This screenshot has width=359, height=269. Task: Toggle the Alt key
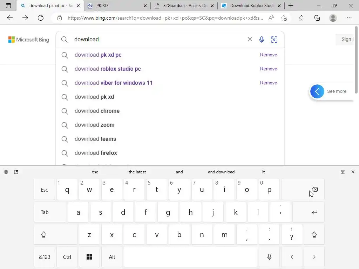112,257
